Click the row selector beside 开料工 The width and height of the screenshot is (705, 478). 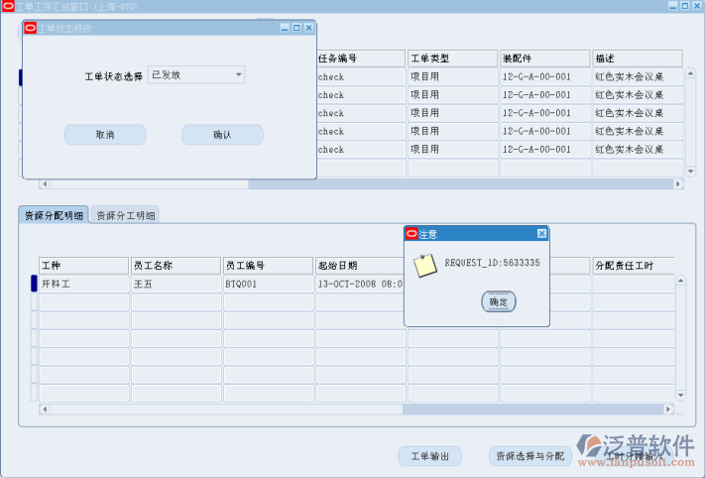(x=34, y=284)
